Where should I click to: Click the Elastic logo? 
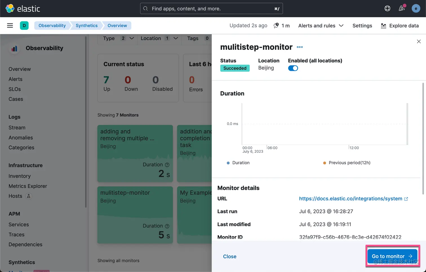pyautogui.click(x=23, y=8)
